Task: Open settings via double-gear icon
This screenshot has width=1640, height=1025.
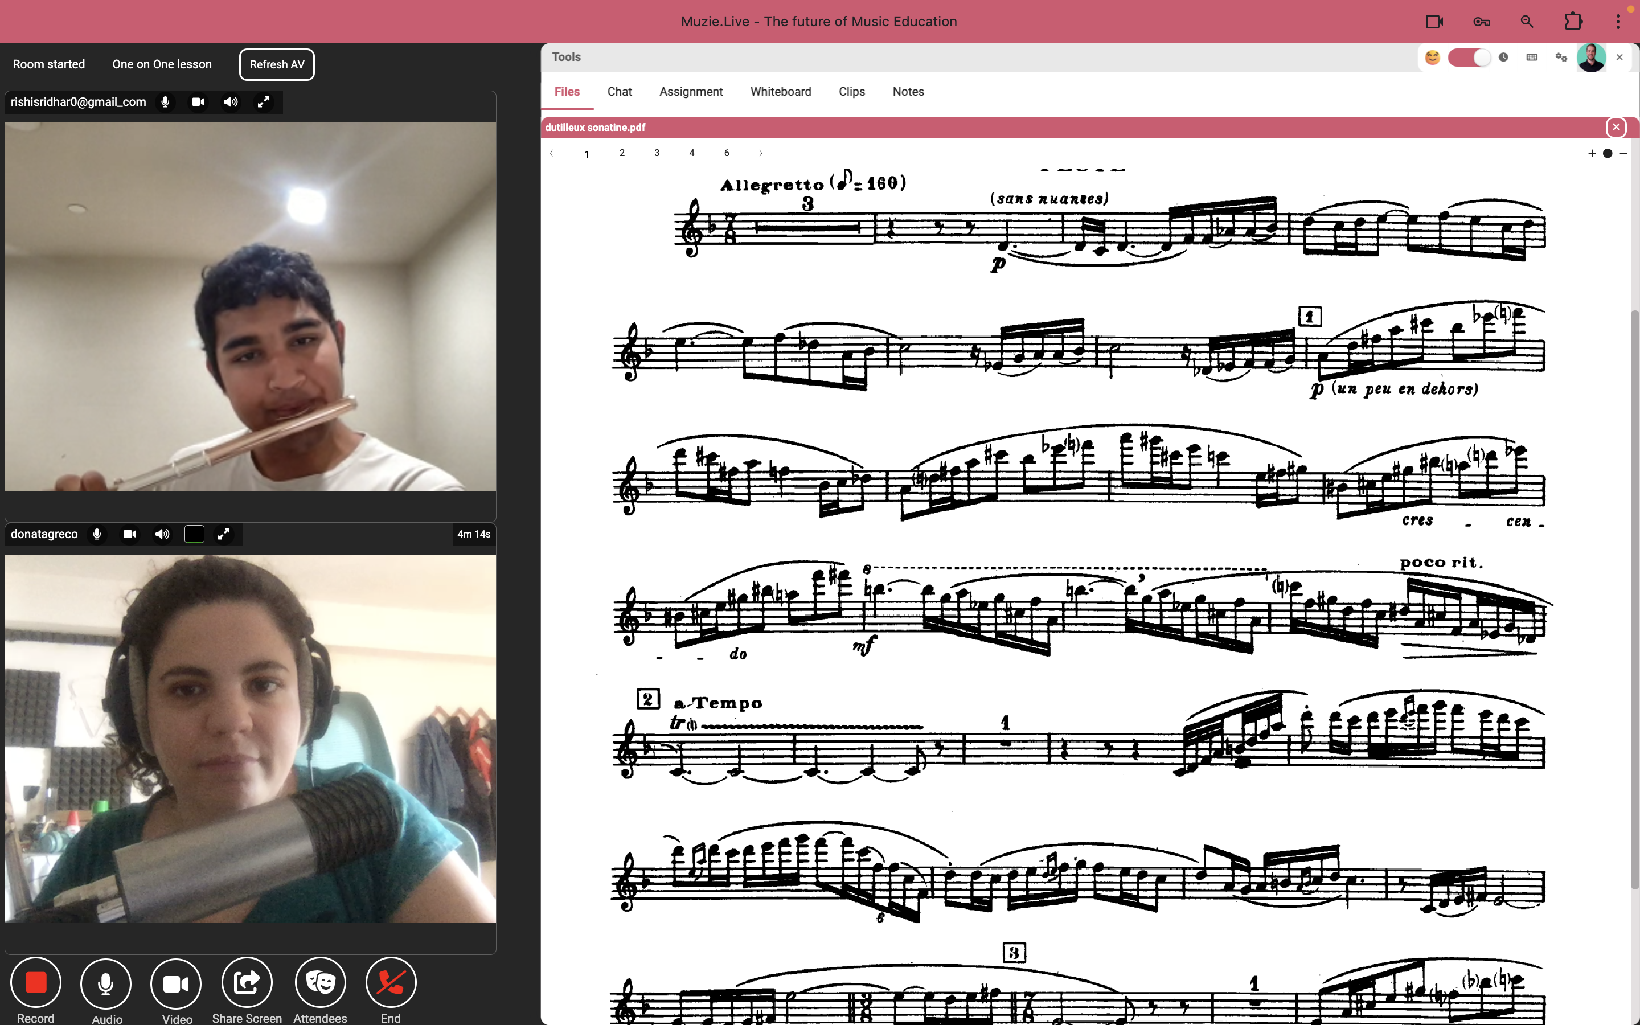Action: click(1561, 58)
